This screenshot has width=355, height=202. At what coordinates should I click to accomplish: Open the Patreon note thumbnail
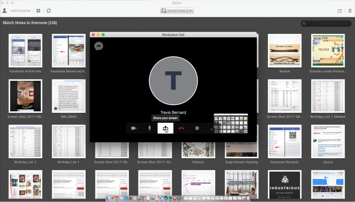coord(198,150)
